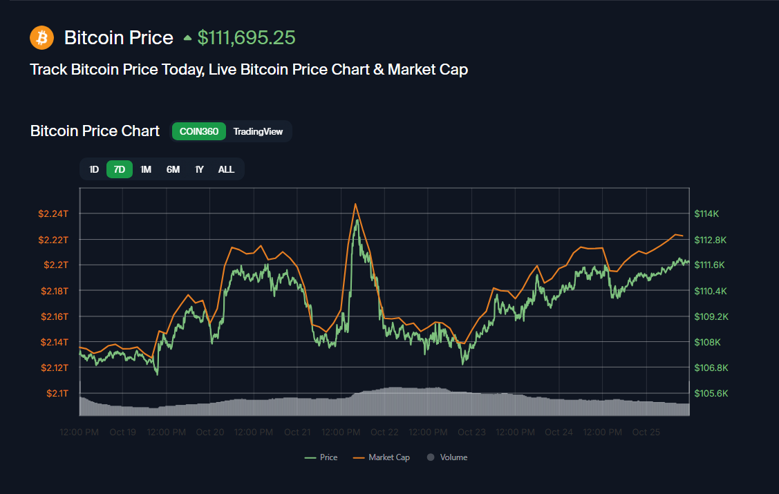
Task: Switch to the 1D timeframe
Action: (x=94, y=169)
